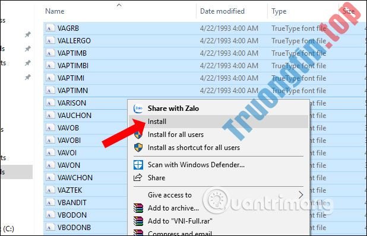The width and height of the screenshot is (367, 236).
Task: Select the VBODONB file name
Action: click(74, 227)
